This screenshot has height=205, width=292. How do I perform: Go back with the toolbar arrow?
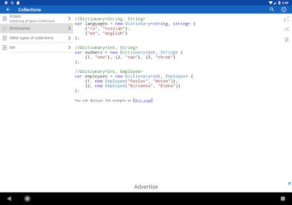click(8, 10)
